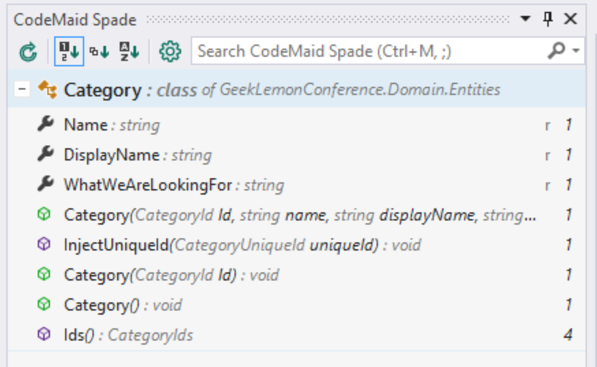Click the Search CodeMaid Spade field
This screenshot has width=597, height=367.
pos(369,51)
